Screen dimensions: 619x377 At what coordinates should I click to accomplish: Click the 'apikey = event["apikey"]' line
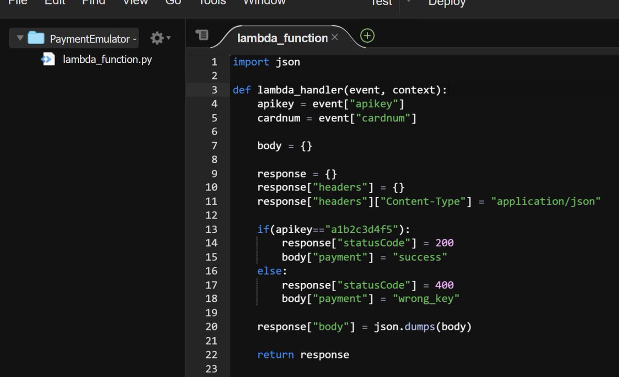[x=331, y=104]
